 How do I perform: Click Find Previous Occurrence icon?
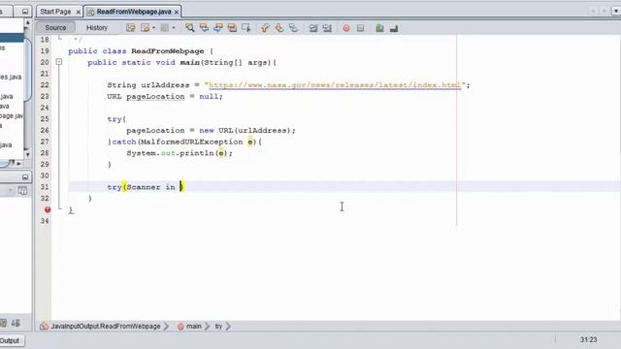tap(204, 28)
